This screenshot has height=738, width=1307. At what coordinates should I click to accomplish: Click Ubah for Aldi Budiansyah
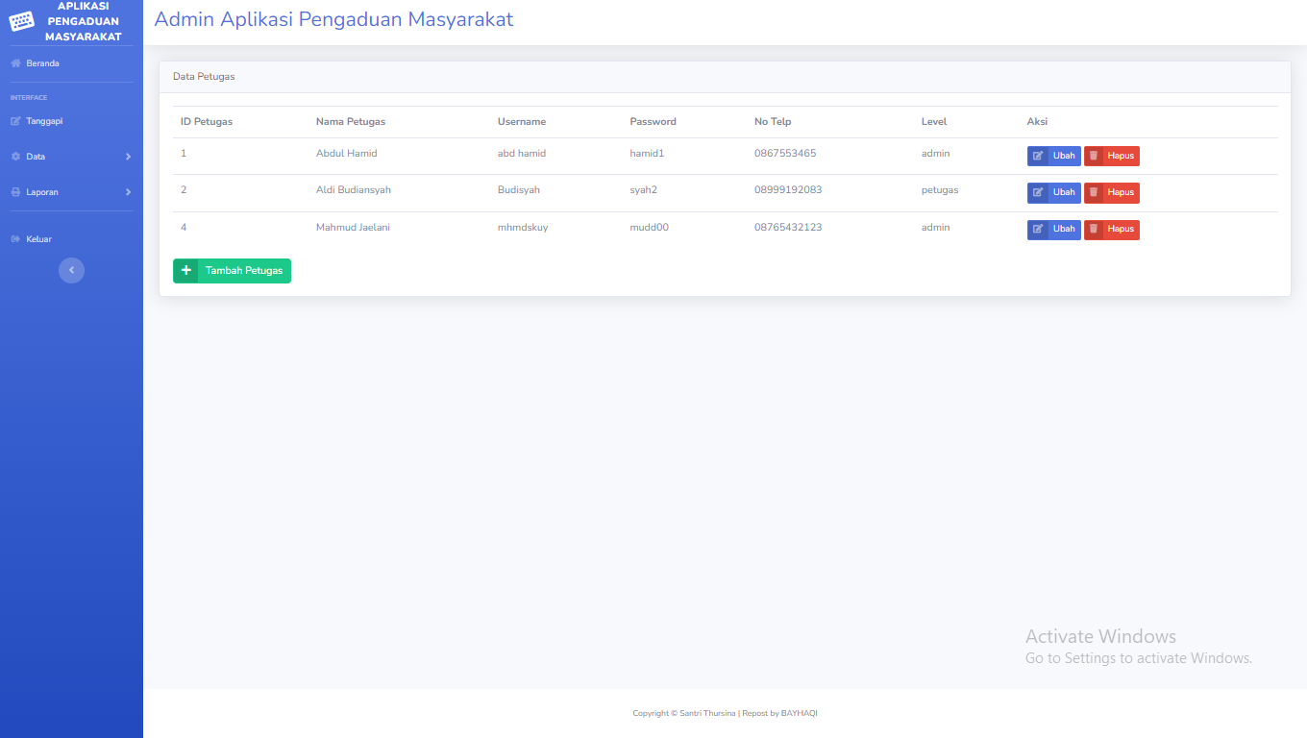pos(1053,192)
